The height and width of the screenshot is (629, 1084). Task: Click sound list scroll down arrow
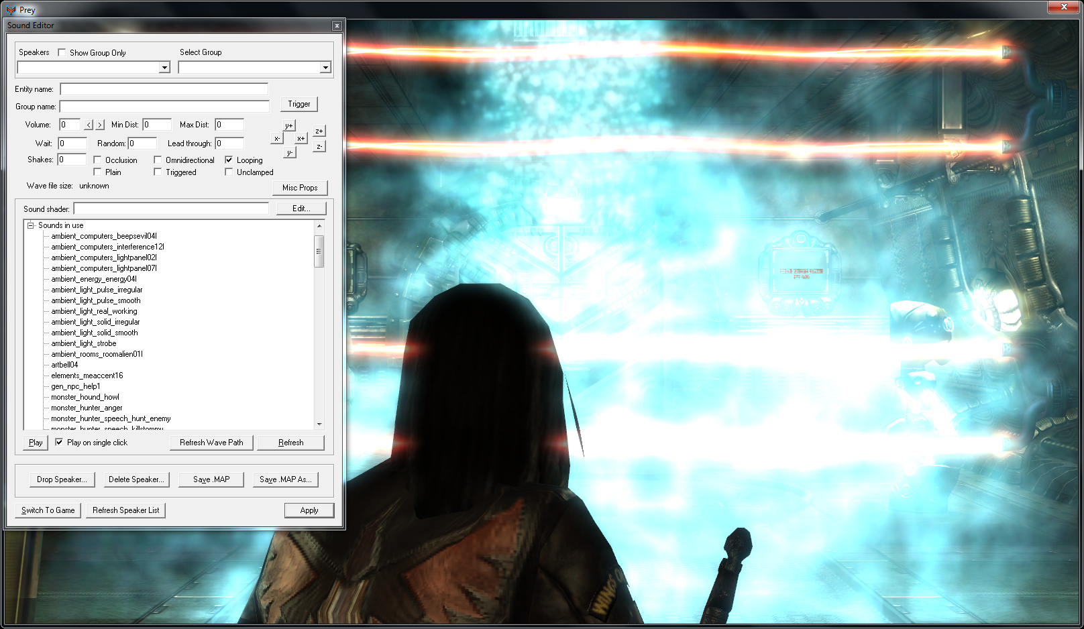tap(319, 424)
